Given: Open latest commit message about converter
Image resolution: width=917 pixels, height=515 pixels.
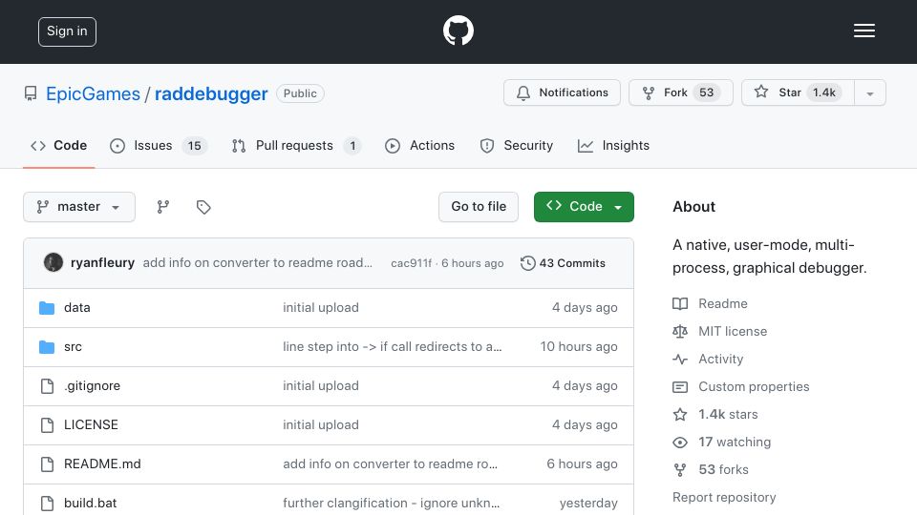Looking at the screenshot, I should click(257, 263).
